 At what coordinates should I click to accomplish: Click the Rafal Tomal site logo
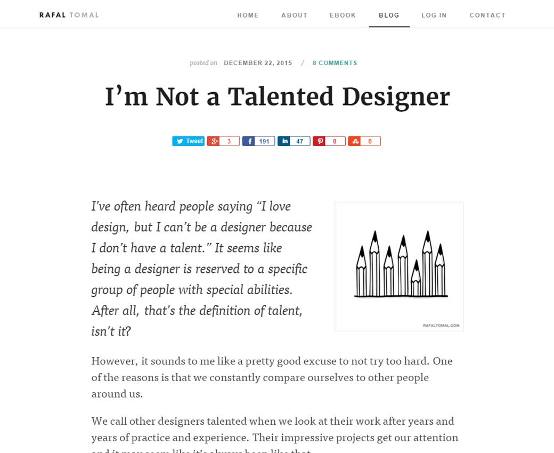(x=69, y=15)
